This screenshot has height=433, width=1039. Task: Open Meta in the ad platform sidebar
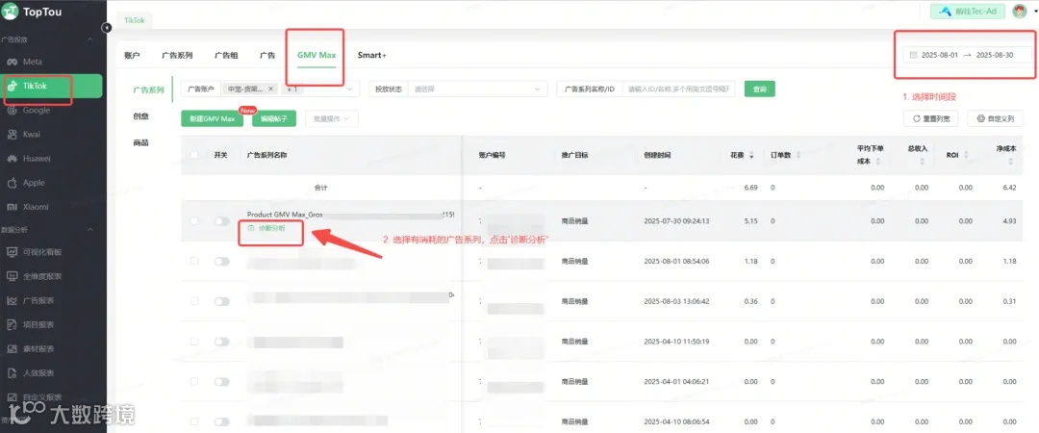click(x=33, y=62)
